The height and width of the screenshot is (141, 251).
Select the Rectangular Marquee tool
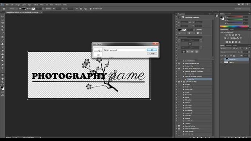[x=2, y=20]
